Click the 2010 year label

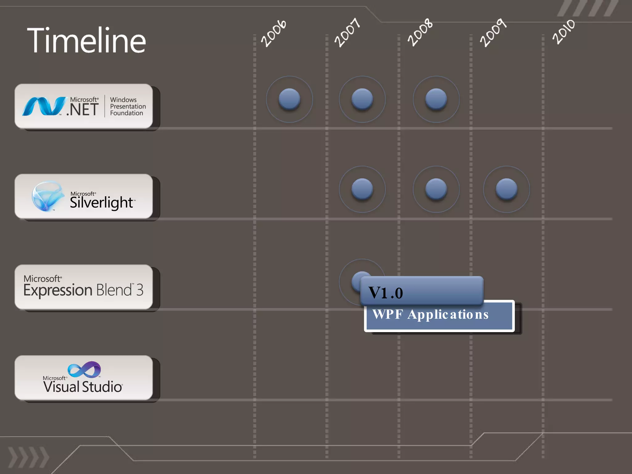pos(564,31)
